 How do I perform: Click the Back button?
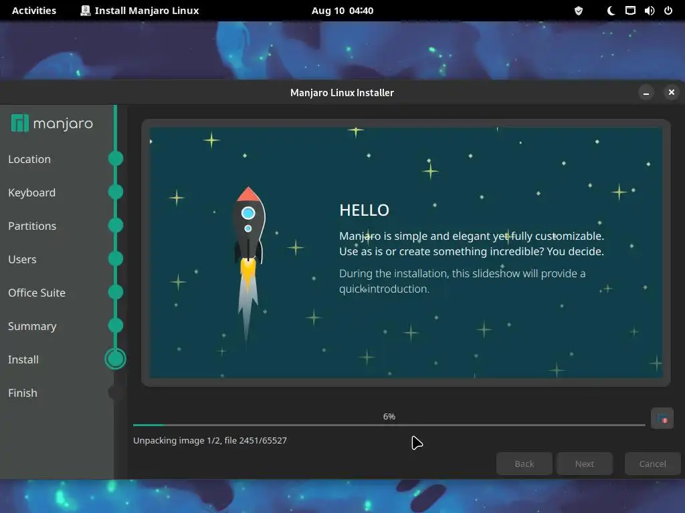coord(524,464)
